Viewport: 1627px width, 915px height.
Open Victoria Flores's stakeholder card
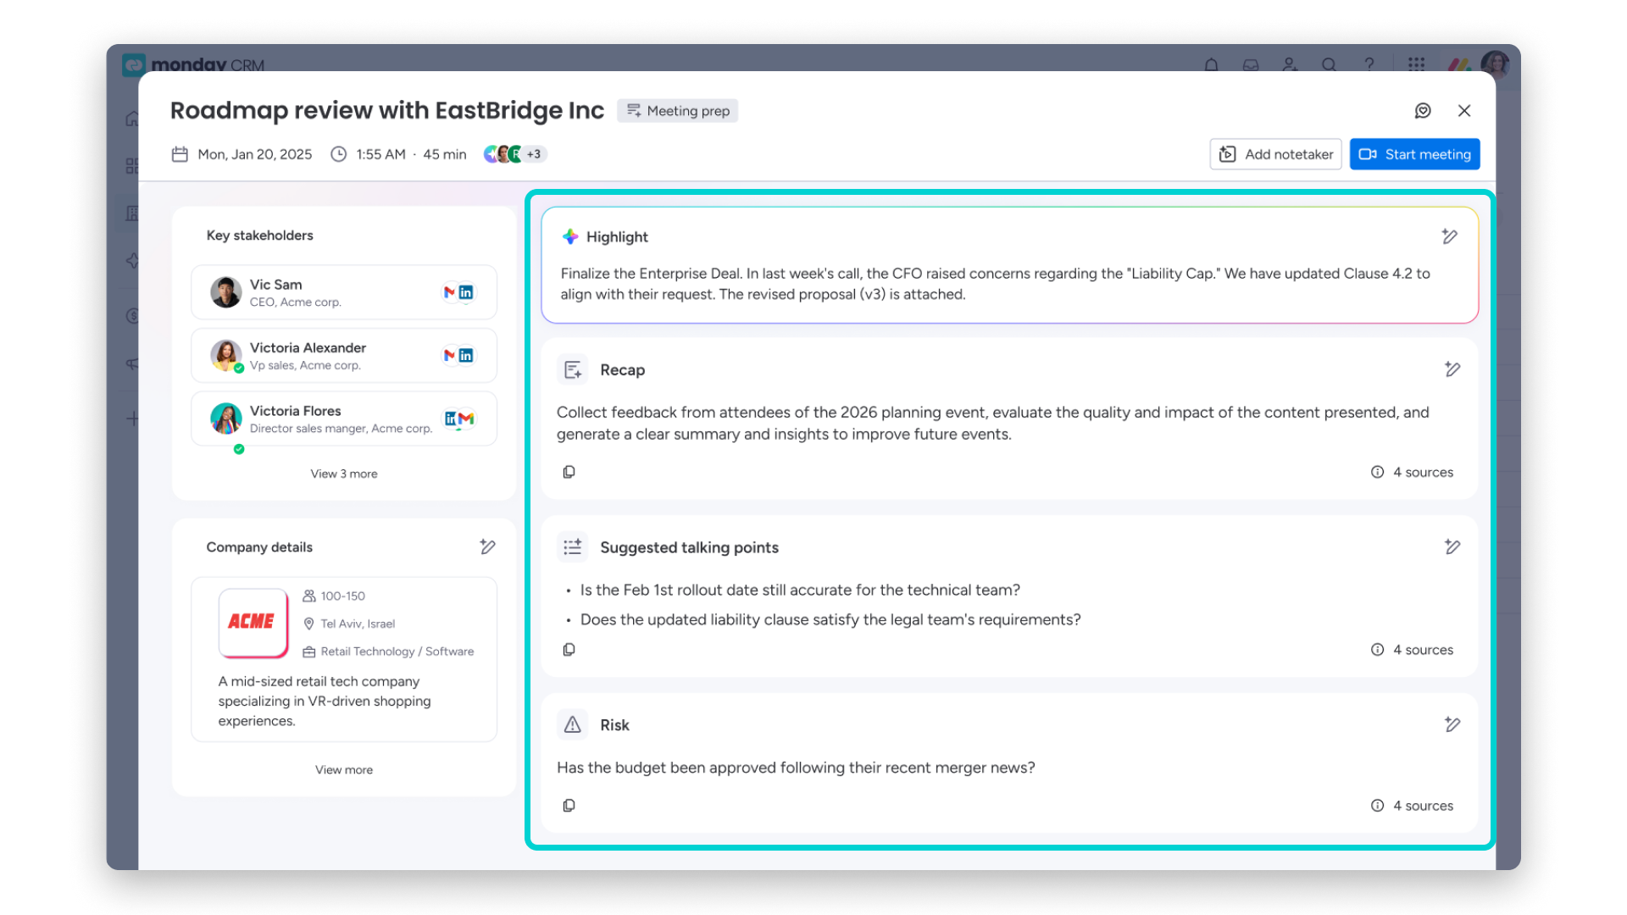point(344,419)
